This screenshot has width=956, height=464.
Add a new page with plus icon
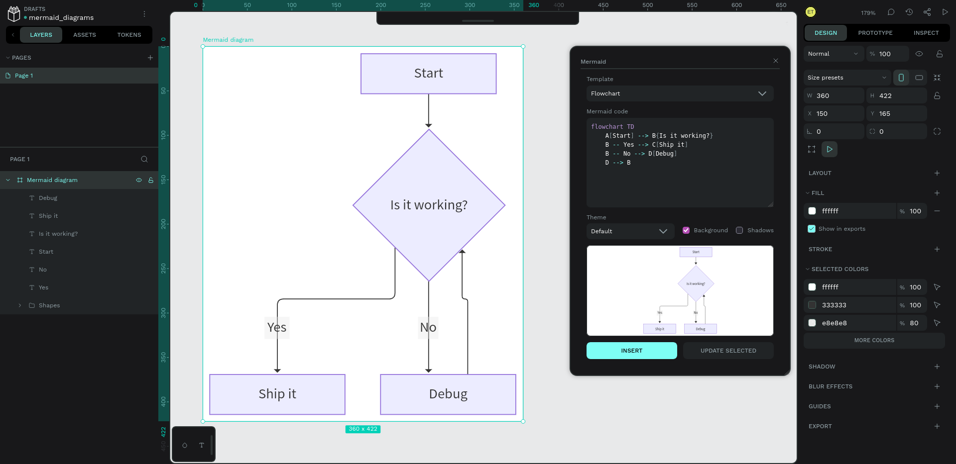tap(150, 58)
